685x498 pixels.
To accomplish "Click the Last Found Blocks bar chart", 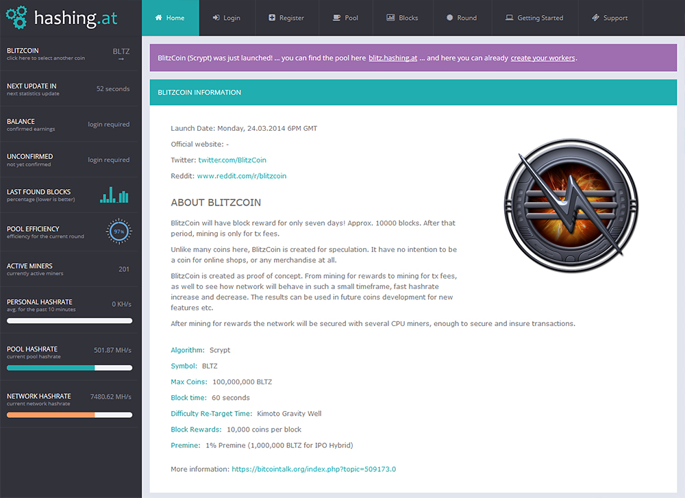I will pos(114,195).
